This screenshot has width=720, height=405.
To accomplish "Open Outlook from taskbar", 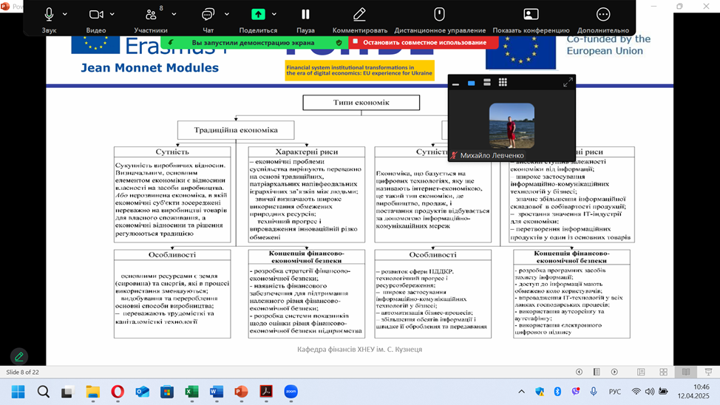I will tap(143, 392).
